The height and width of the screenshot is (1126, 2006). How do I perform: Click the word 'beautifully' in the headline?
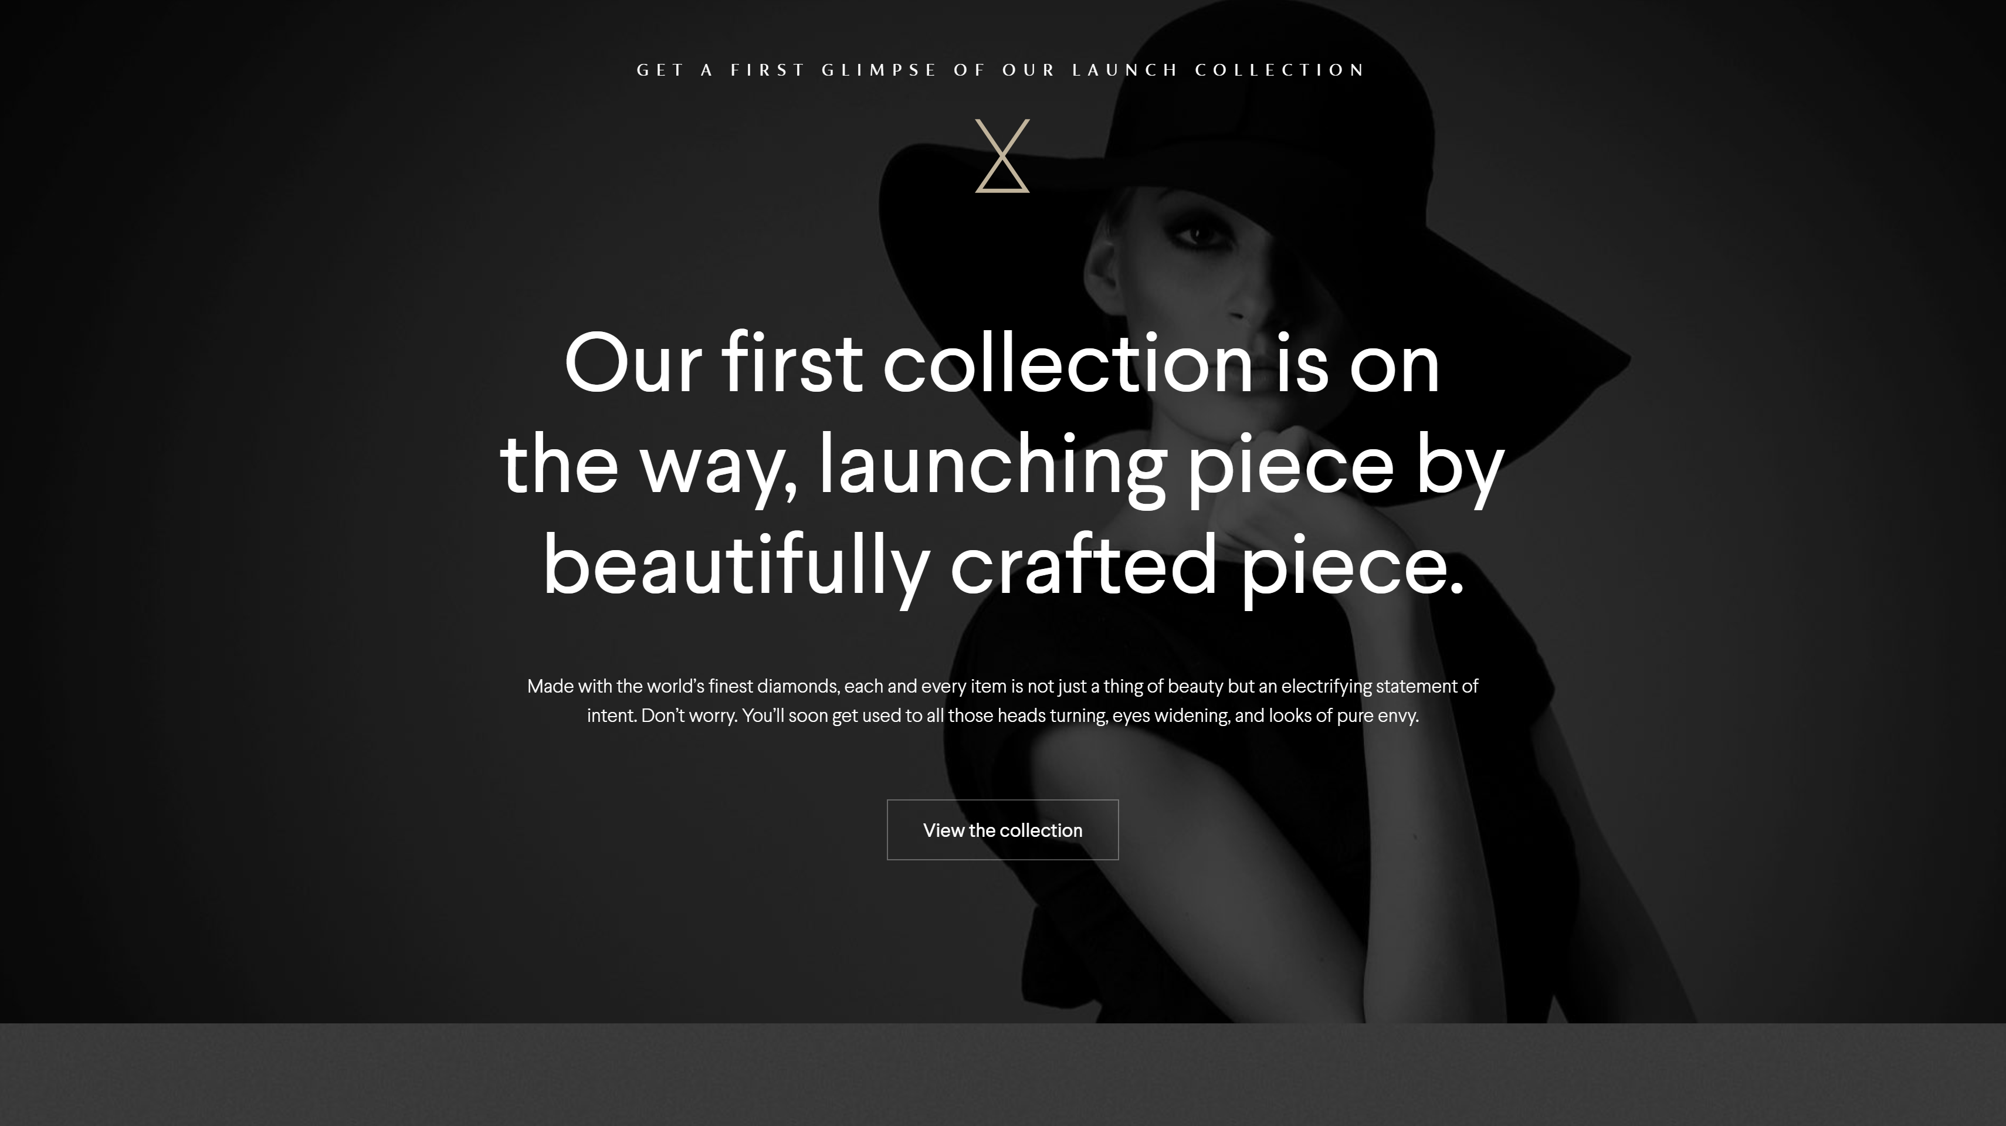(737, 567)
